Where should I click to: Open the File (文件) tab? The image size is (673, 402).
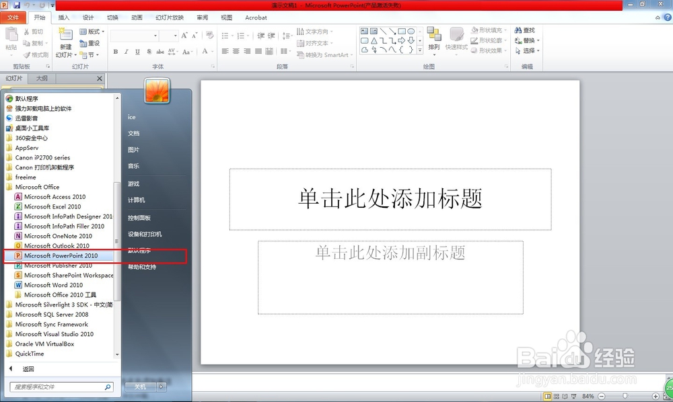point(13,17)
